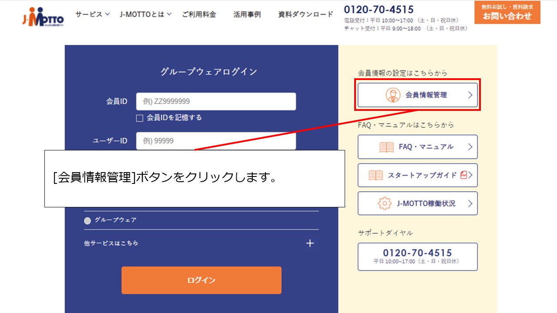The width and height of the screenshot is (557, 313).
Task: Click the gear icon on J-MOTTO稼働状況 button
Action: coord(385,203)
